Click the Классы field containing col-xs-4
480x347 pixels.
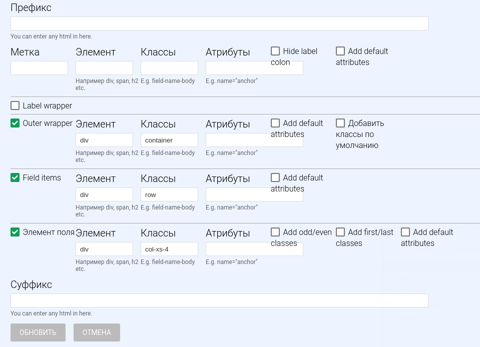[169, 249]
